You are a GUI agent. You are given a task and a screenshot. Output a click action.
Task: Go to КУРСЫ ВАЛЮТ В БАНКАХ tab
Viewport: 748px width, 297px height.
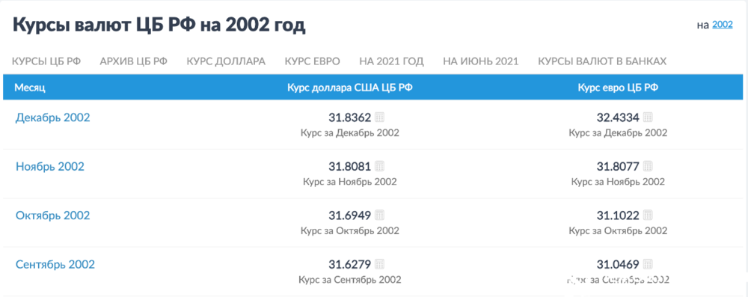[602, 61]
